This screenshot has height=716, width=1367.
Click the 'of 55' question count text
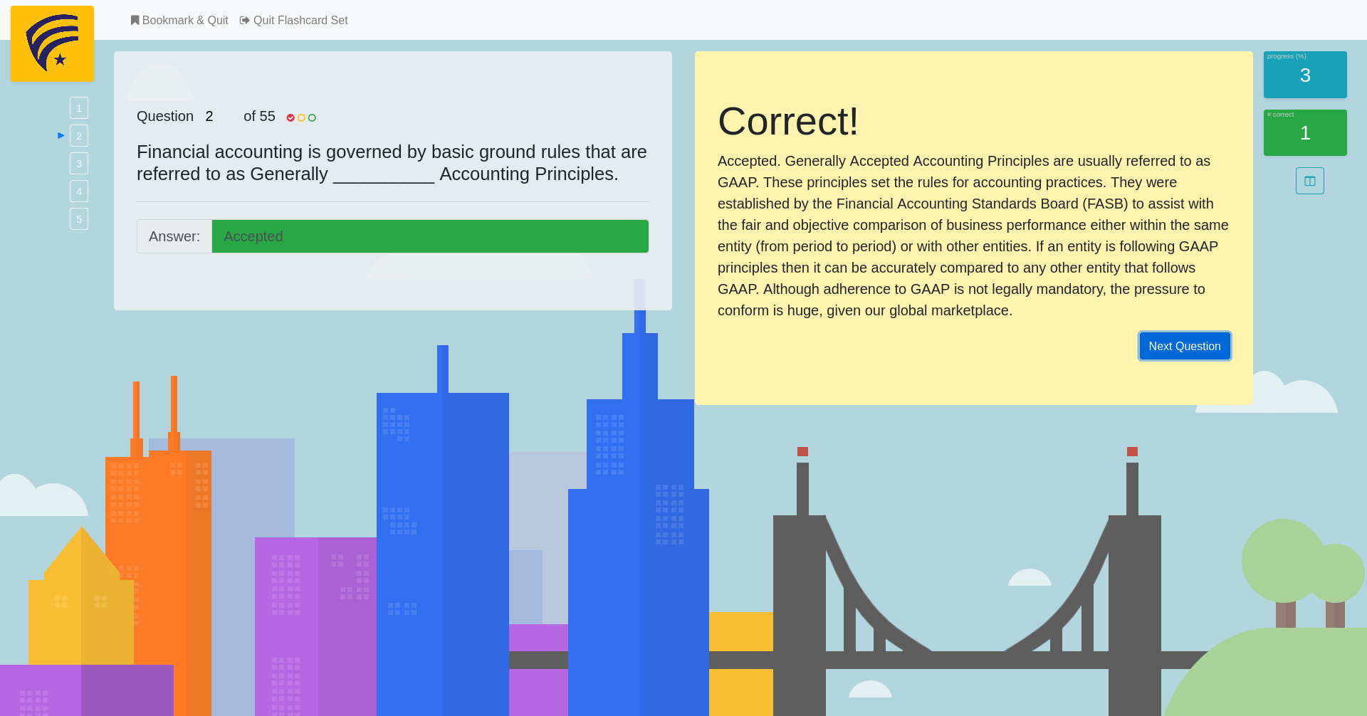tap(259, 116)
